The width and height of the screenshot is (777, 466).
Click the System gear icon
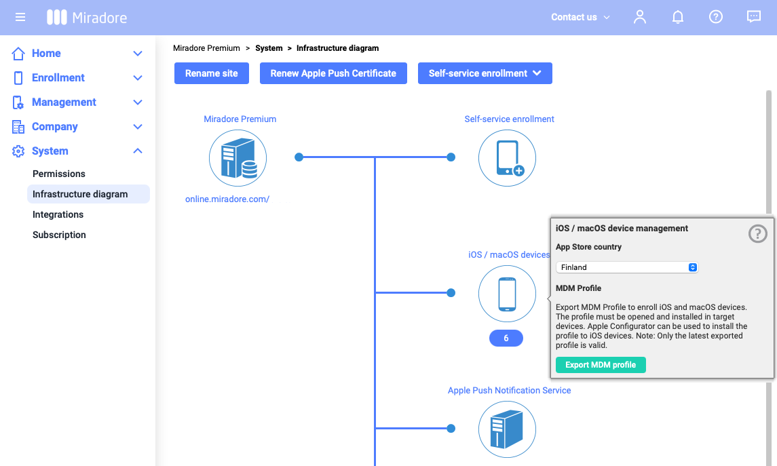point(18,151)
